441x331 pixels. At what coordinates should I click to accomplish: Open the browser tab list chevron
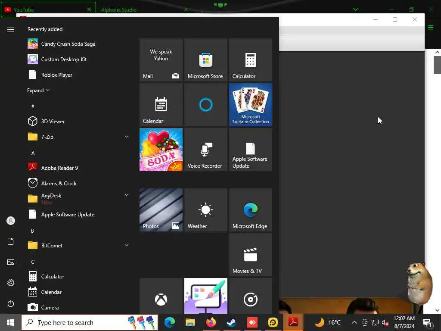tap(356, 9)
